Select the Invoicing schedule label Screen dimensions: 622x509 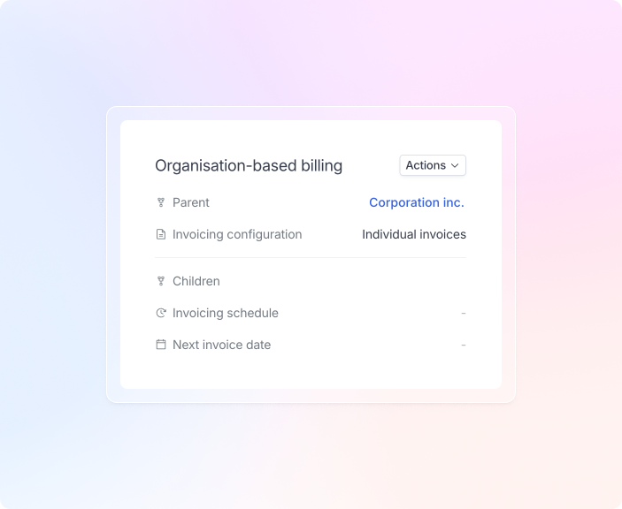point(226,313)
